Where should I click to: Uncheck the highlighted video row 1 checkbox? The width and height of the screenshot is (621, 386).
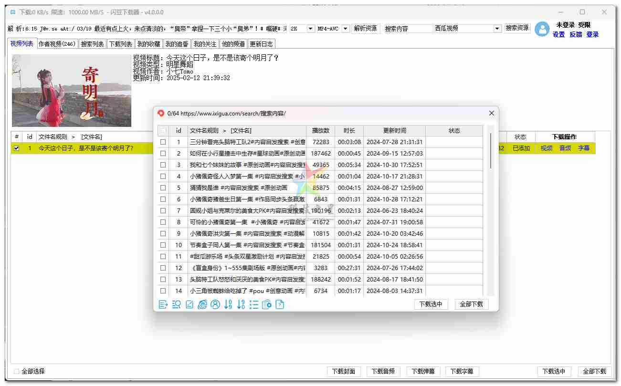point(17,148)
